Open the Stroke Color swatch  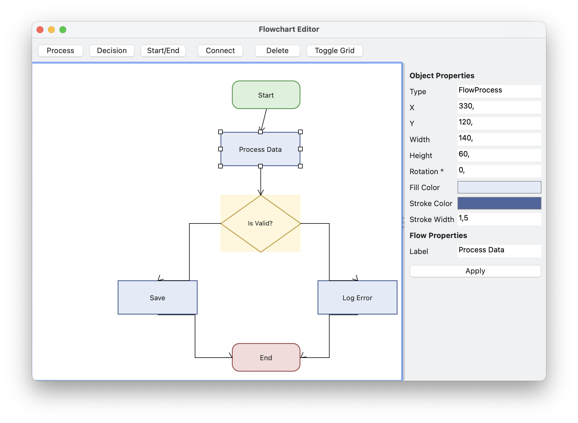(499, 203)
